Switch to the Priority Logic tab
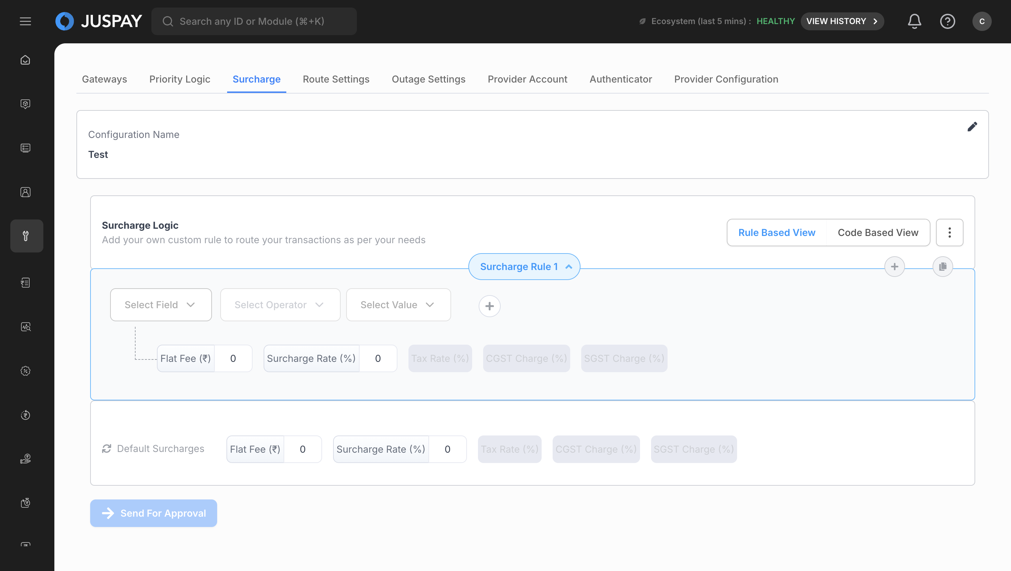This screenshot has width=1011, height=571. [x=180, y=79]
